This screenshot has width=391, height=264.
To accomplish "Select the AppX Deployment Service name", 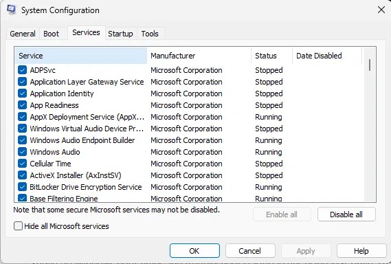I will [x=87, y=117].
